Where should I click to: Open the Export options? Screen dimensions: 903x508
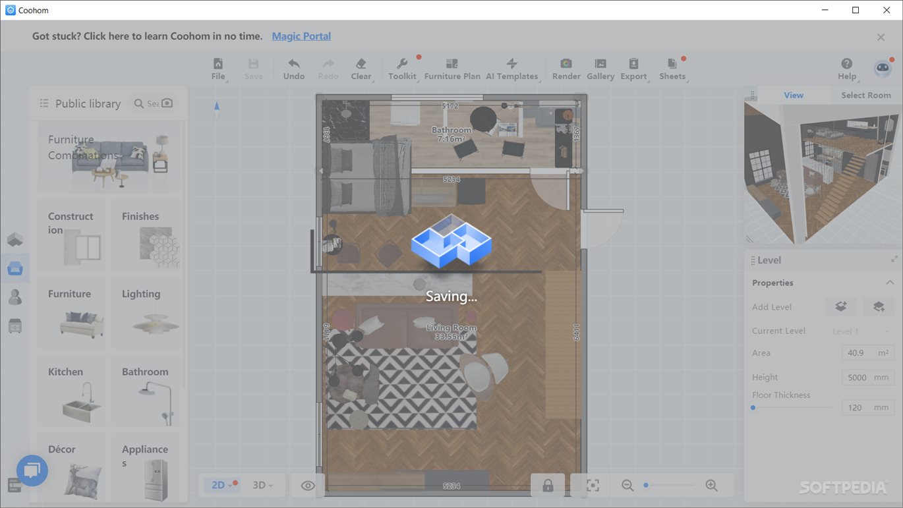pos(633,69)
